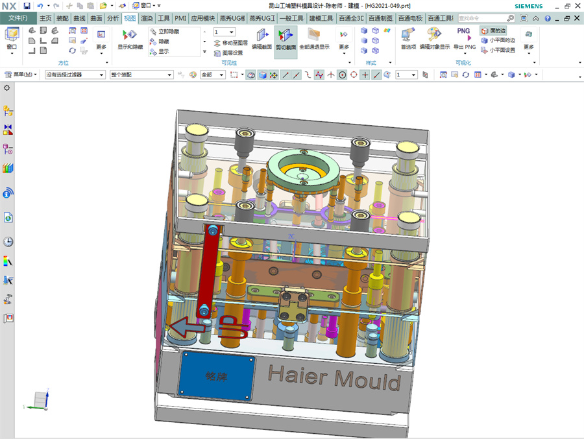
Task: Open the History clock icon in sidebar
Action: pos(8,242)
